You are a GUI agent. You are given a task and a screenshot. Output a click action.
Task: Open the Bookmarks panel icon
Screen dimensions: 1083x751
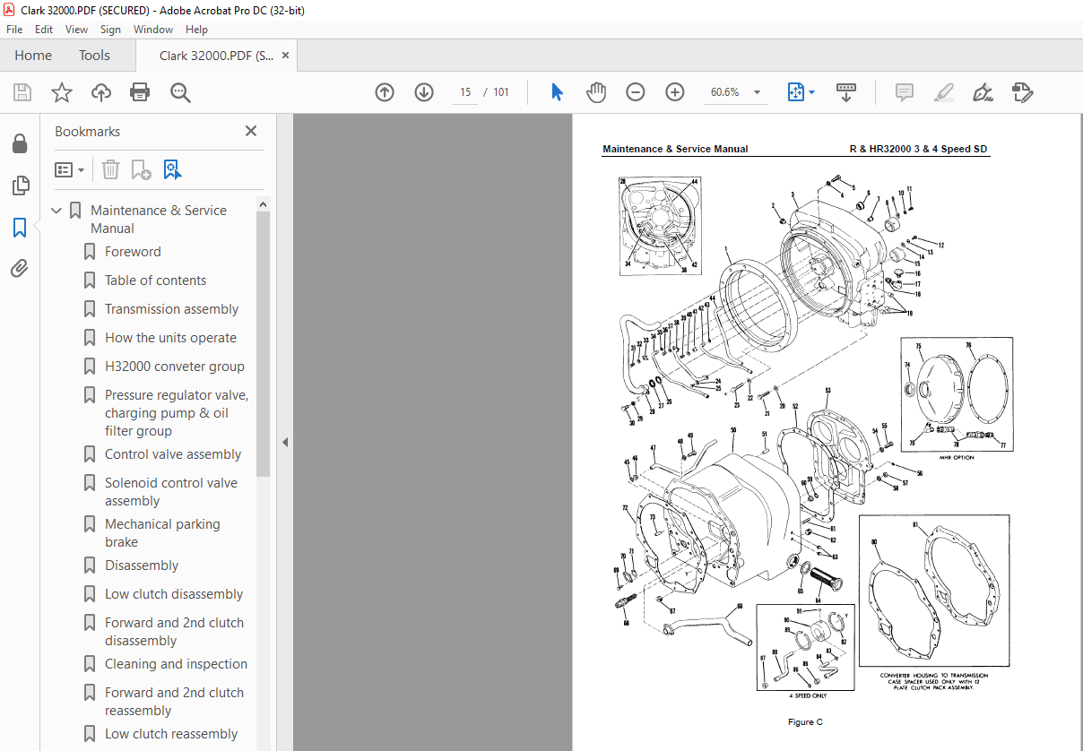point(20,228)
